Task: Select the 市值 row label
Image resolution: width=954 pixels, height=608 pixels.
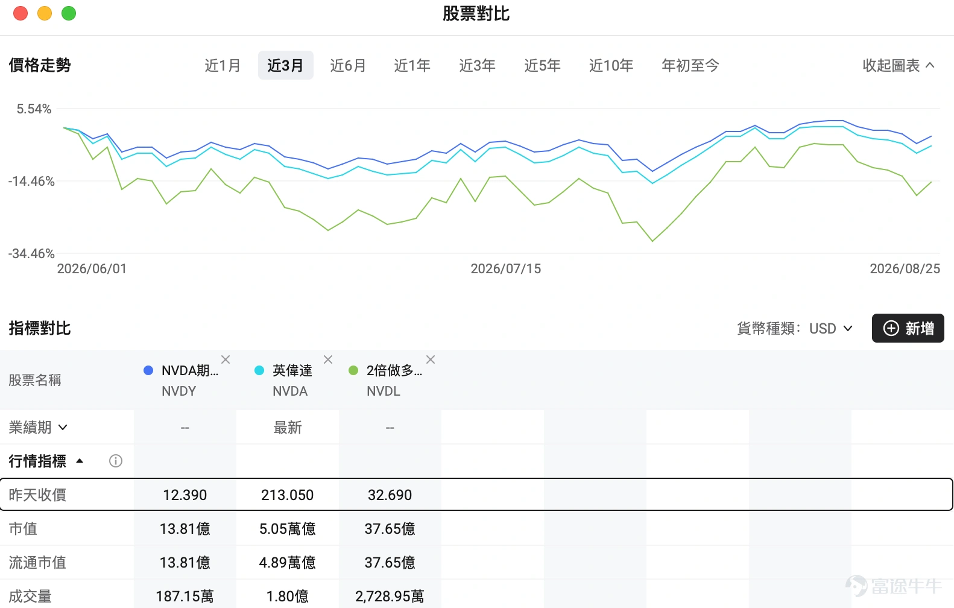Action: click(x=23, y=529)
